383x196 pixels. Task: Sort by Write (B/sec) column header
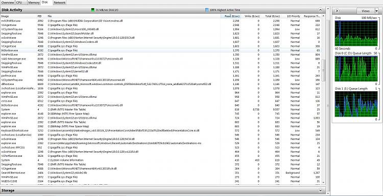point(251,16)
